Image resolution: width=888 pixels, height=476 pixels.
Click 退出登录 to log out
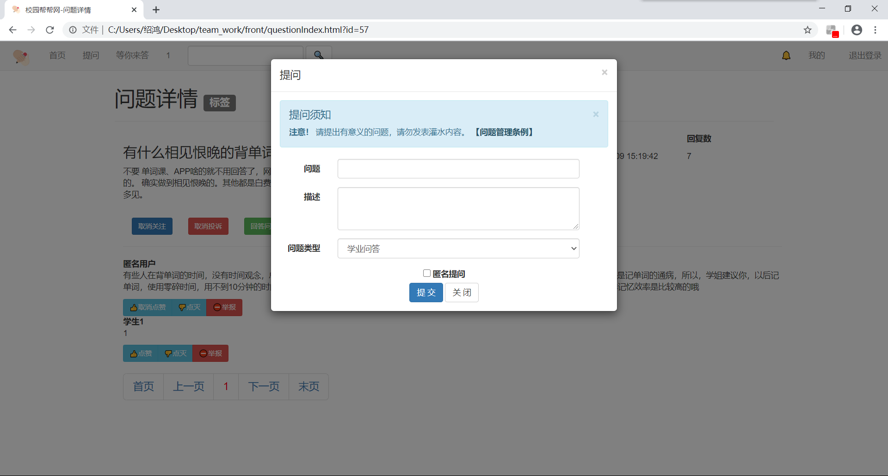(x=865, y=55)
